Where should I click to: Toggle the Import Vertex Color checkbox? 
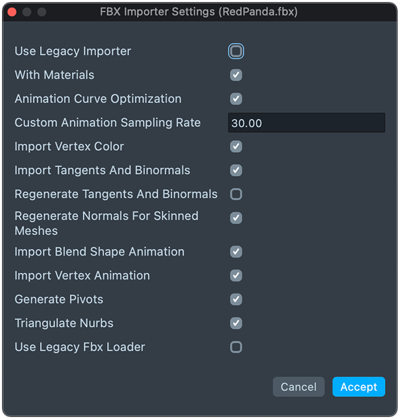[x=236, y=147]
